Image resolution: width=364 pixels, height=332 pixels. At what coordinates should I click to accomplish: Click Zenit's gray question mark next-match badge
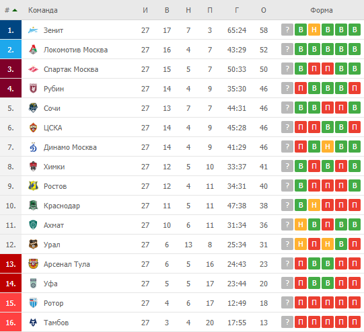[x=287, y=30]
